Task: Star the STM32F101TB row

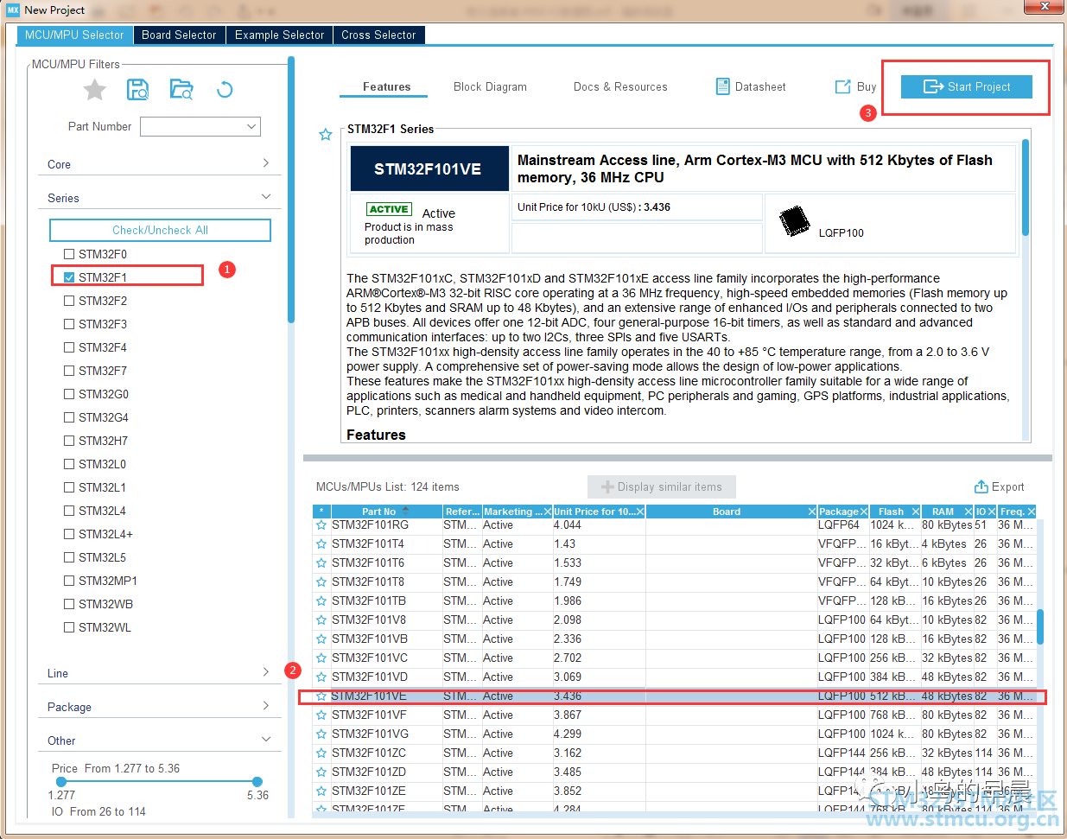Action: tap(321, 601)
